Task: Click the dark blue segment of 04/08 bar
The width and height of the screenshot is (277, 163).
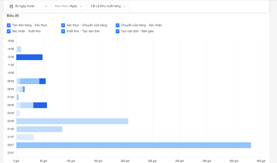Action: pyautogui.click(x=40, y=105)
